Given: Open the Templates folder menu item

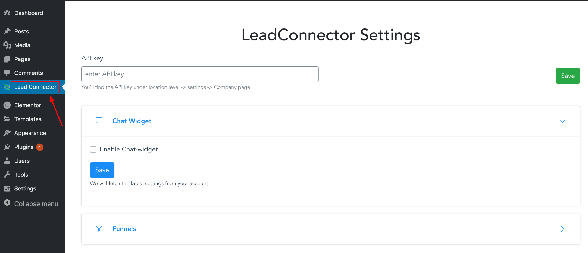Looking at the screenshot, I should pos(28,119).
